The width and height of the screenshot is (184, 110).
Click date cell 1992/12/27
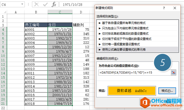(60, 56)
